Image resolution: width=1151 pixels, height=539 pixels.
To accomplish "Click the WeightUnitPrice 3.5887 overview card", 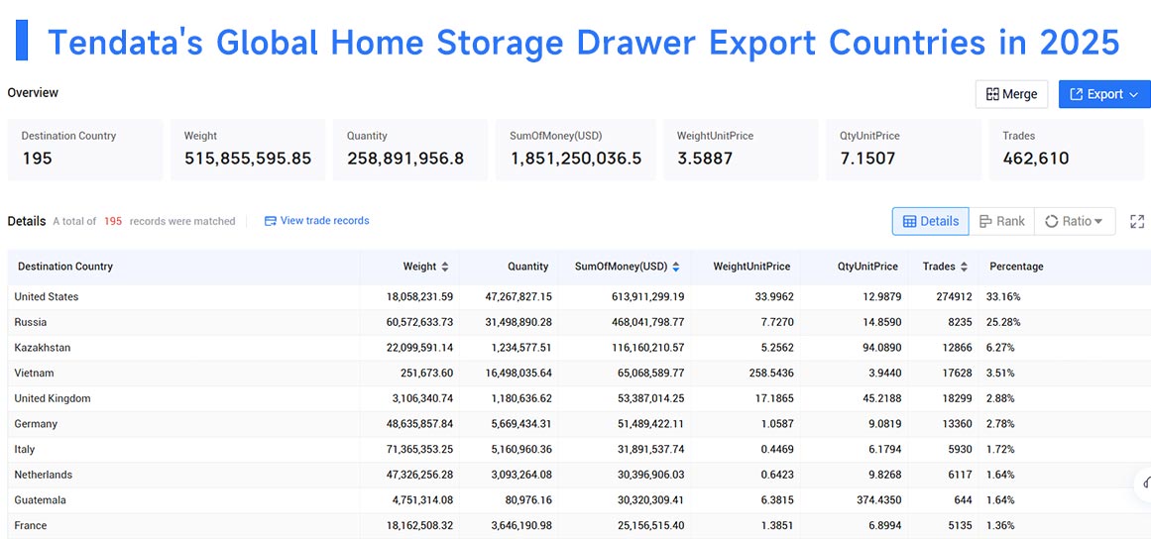I will click(x=742, y=150).
